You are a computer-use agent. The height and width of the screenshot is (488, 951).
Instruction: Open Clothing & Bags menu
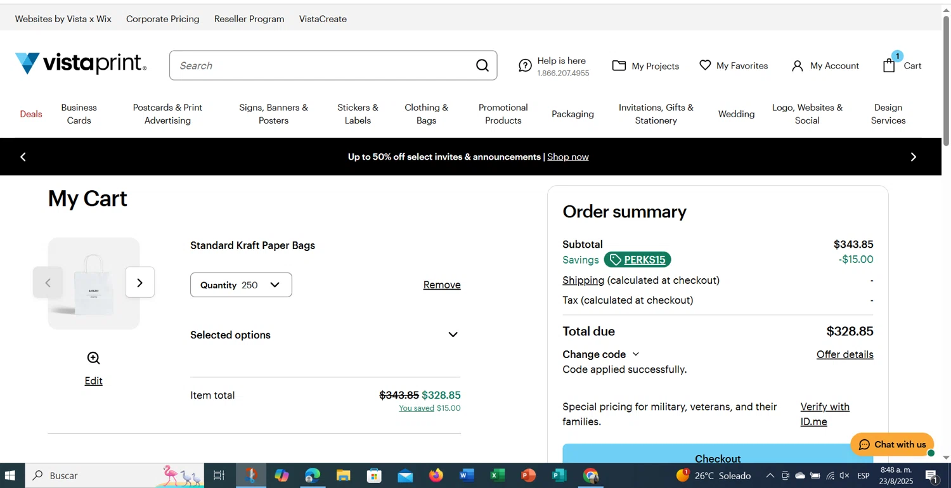tap(427, 114)
